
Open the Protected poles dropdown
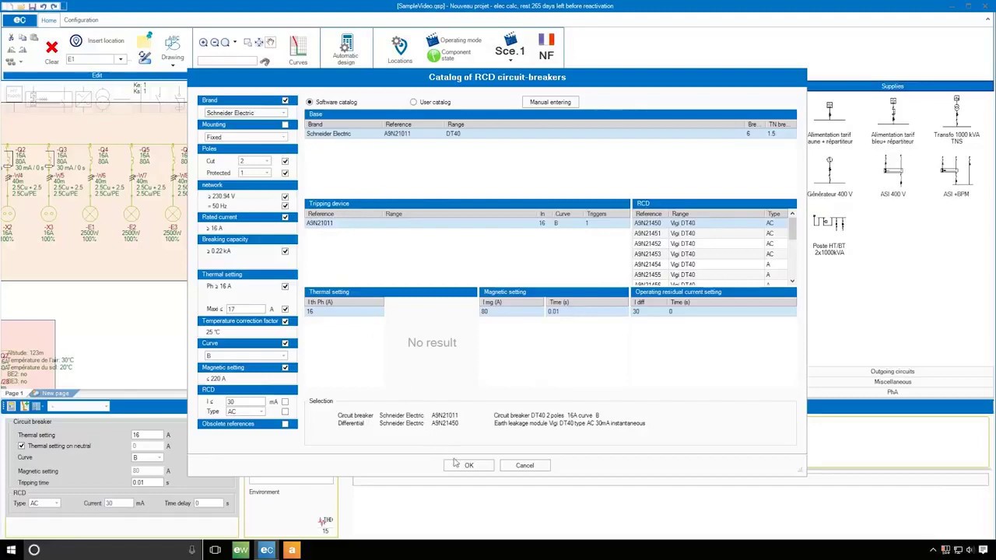coord(255,173)
